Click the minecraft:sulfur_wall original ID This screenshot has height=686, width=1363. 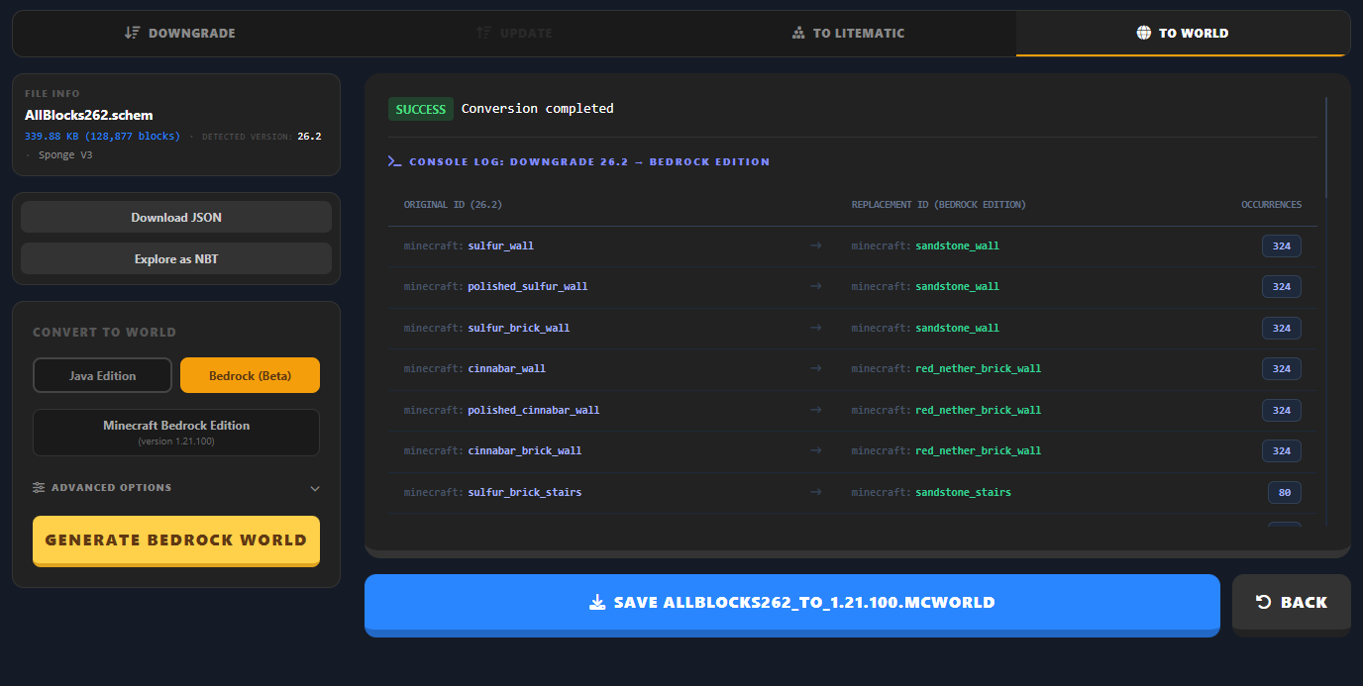[x=469, y=245]
